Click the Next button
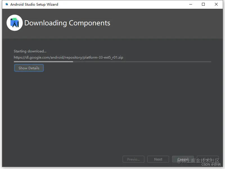Viewport: 225px width, 169px height. click(158, 159)
